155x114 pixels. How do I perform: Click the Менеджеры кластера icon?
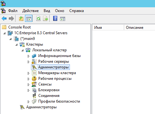tap(34, 73)
